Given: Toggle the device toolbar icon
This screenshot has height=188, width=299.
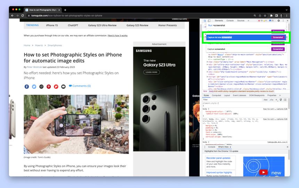Looking at the screenshot, I should (x=209, y=20).
